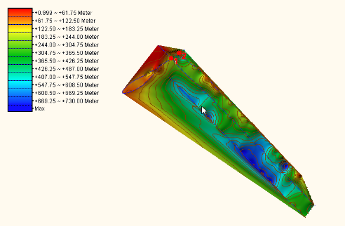Click the orange swatch for 61.75–122.50 Meter
This screenshot has height=226, width=345.
click(x=20, y=21)
